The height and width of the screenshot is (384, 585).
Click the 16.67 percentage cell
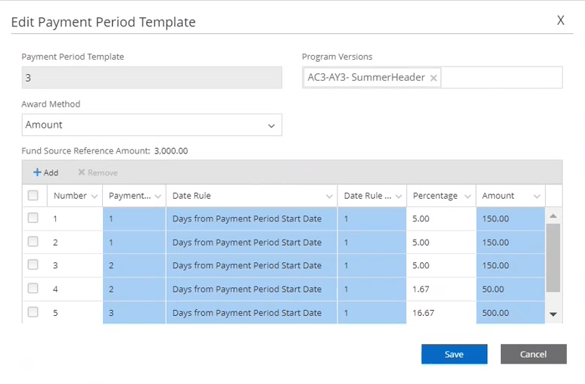[441, 312]
